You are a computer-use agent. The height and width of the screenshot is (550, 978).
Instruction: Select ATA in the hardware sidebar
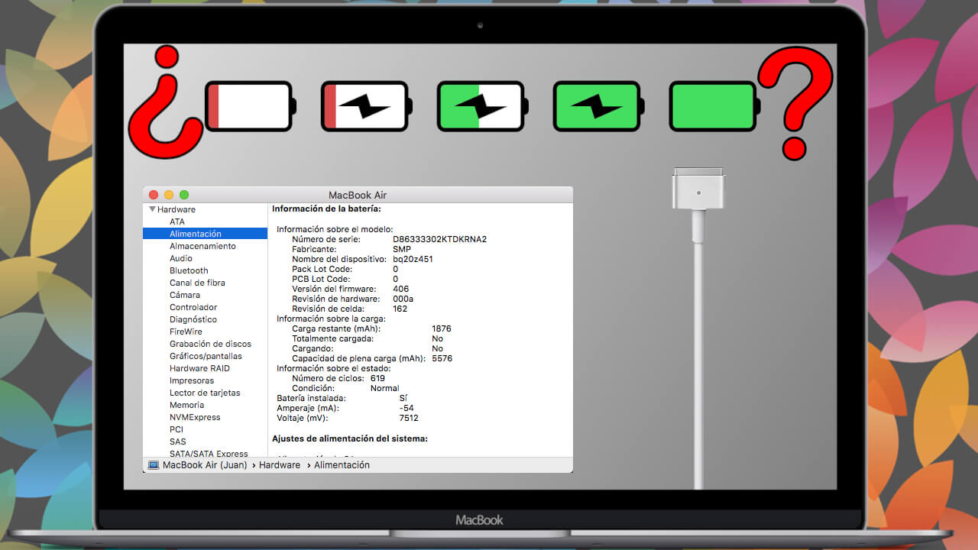tap(177, 222)
